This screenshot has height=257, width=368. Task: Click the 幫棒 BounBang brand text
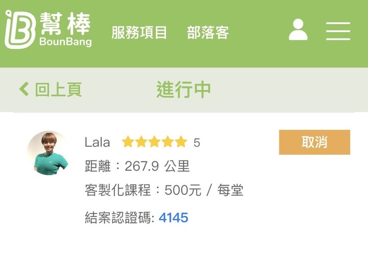[65, 29]
